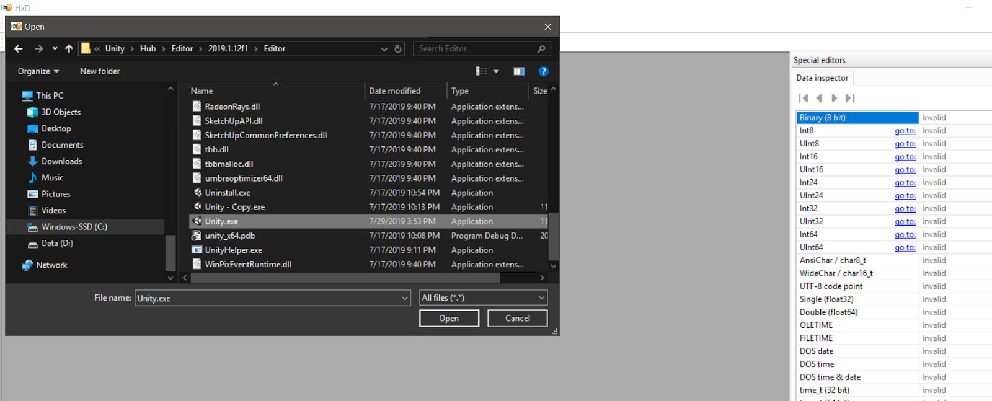Close the Open dialog
992x401 pixels.
click(x=547, y=27)
